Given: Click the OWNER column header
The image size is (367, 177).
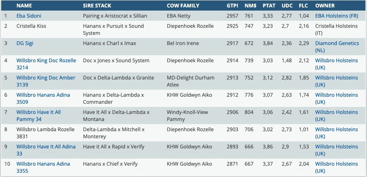Looking at the screenshot, I should (325, 6).
